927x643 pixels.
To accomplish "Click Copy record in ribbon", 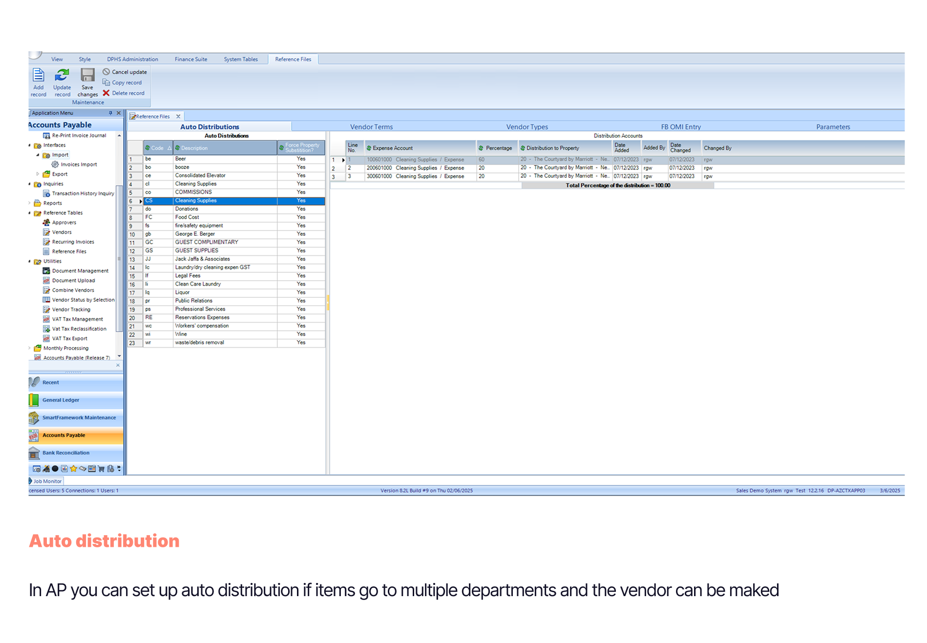I will pos(122,83).
